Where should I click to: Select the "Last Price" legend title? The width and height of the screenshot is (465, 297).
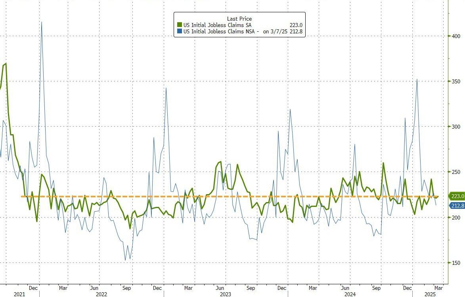239,19
